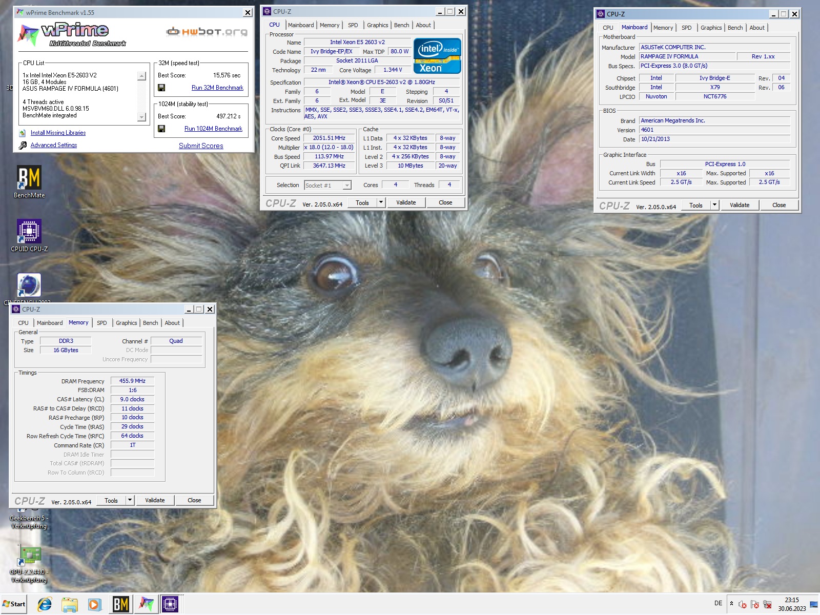Click the Submit Scores link

(201, 146)
